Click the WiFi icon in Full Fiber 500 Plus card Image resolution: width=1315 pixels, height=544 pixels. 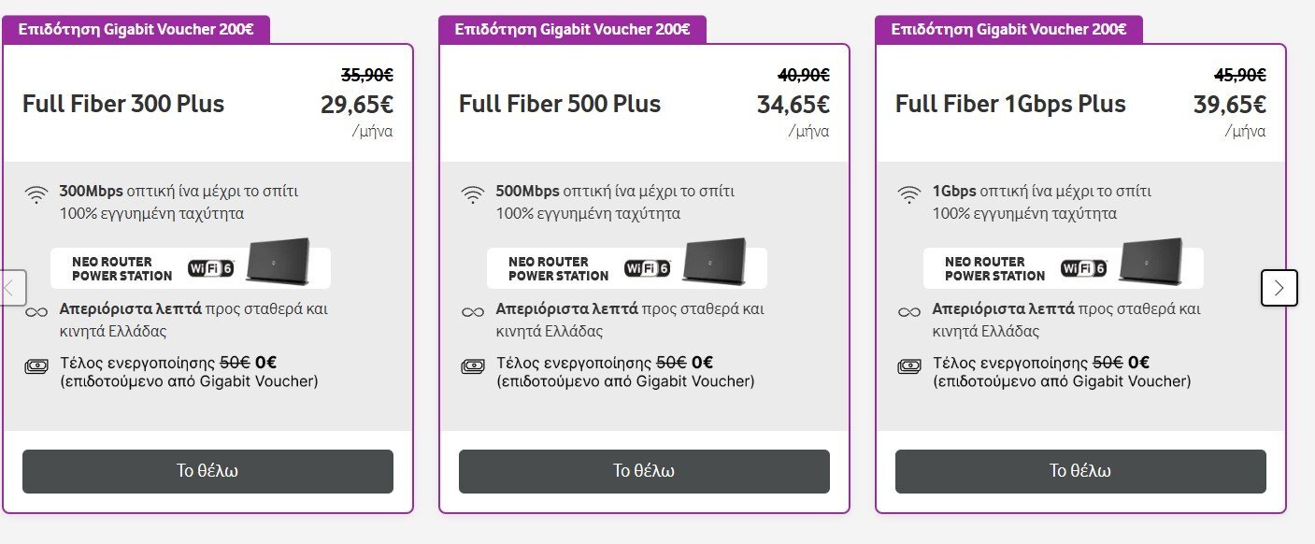(473, 194)
